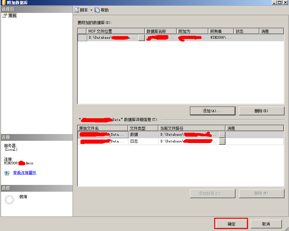Screen dimensions: 289x231
Task: Click the 脚本 script icon in toolbar
Action: (x=77, y=10)
